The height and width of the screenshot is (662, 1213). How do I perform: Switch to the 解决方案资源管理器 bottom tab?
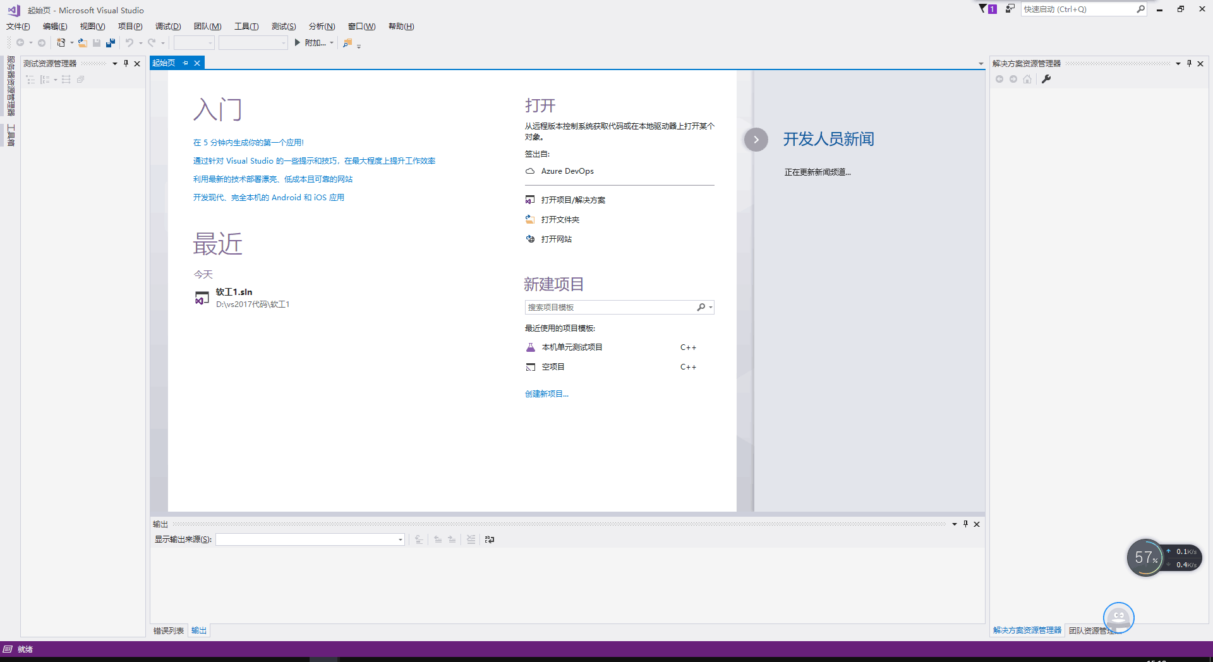pyautogui.click(x=1027, y=630)
